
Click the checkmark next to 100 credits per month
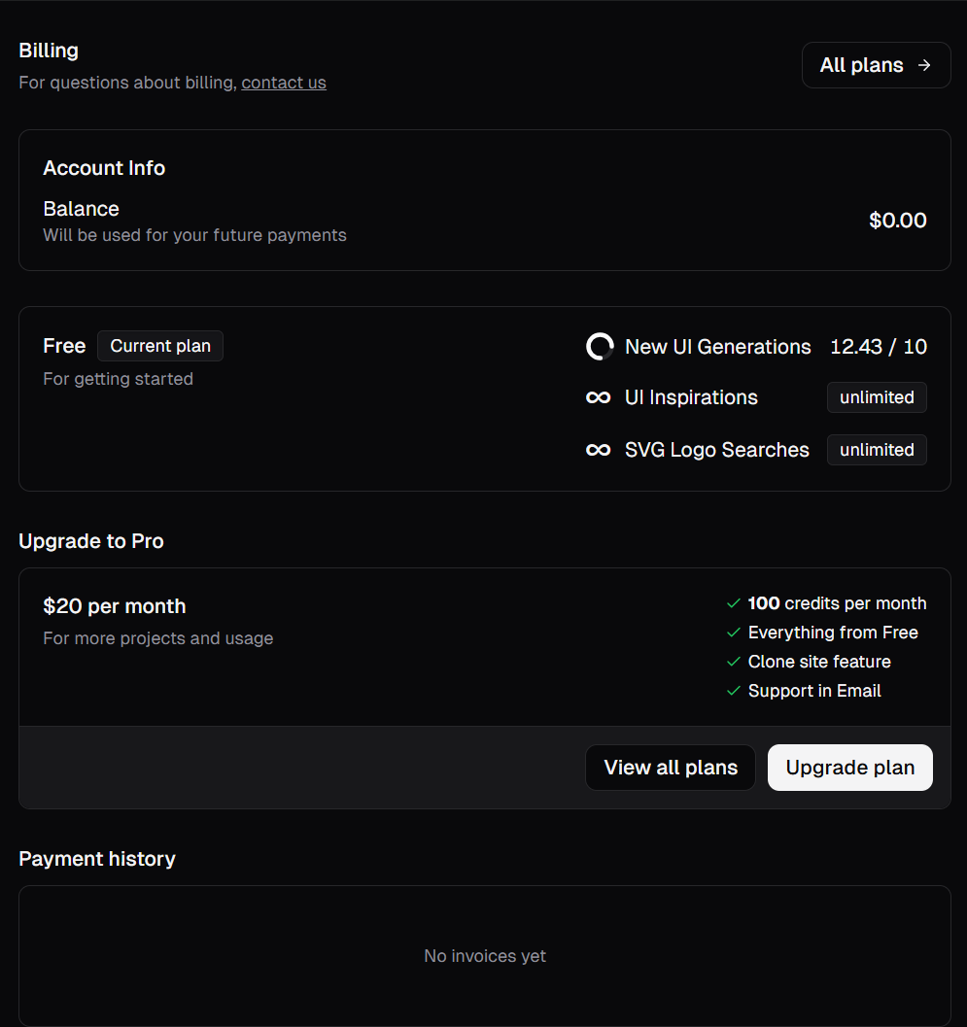click(x=734, y=603)
